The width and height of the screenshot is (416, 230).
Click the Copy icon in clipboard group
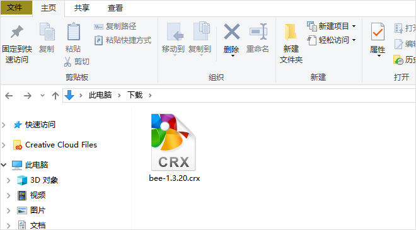tap(47, 32)
